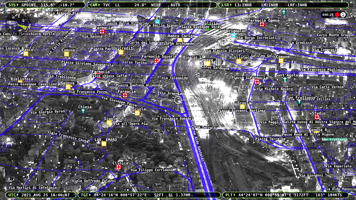Click the Farmacia Squeri pharmacy marker
The width and height of the screenshot is (356, 200).
point(156,60)
